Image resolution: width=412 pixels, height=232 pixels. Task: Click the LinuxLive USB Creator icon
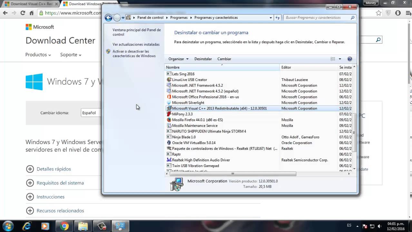[x=169, y=80]
